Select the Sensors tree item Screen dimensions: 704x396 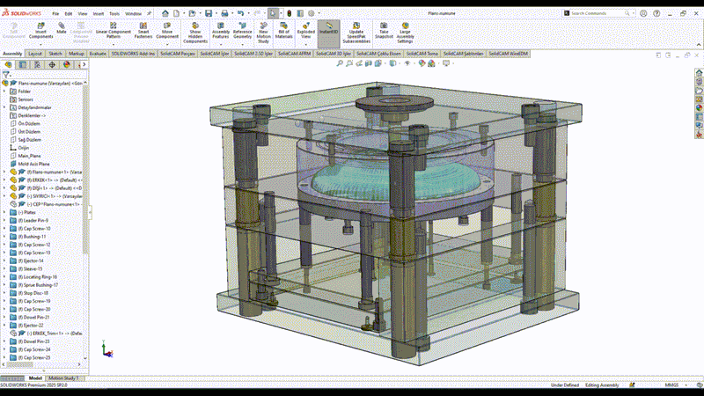click(26, 99)
